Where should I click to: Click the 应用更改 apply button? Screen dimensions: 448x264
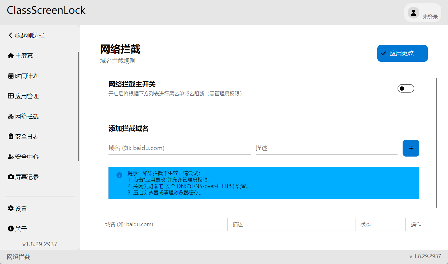(x=402, y=53)
